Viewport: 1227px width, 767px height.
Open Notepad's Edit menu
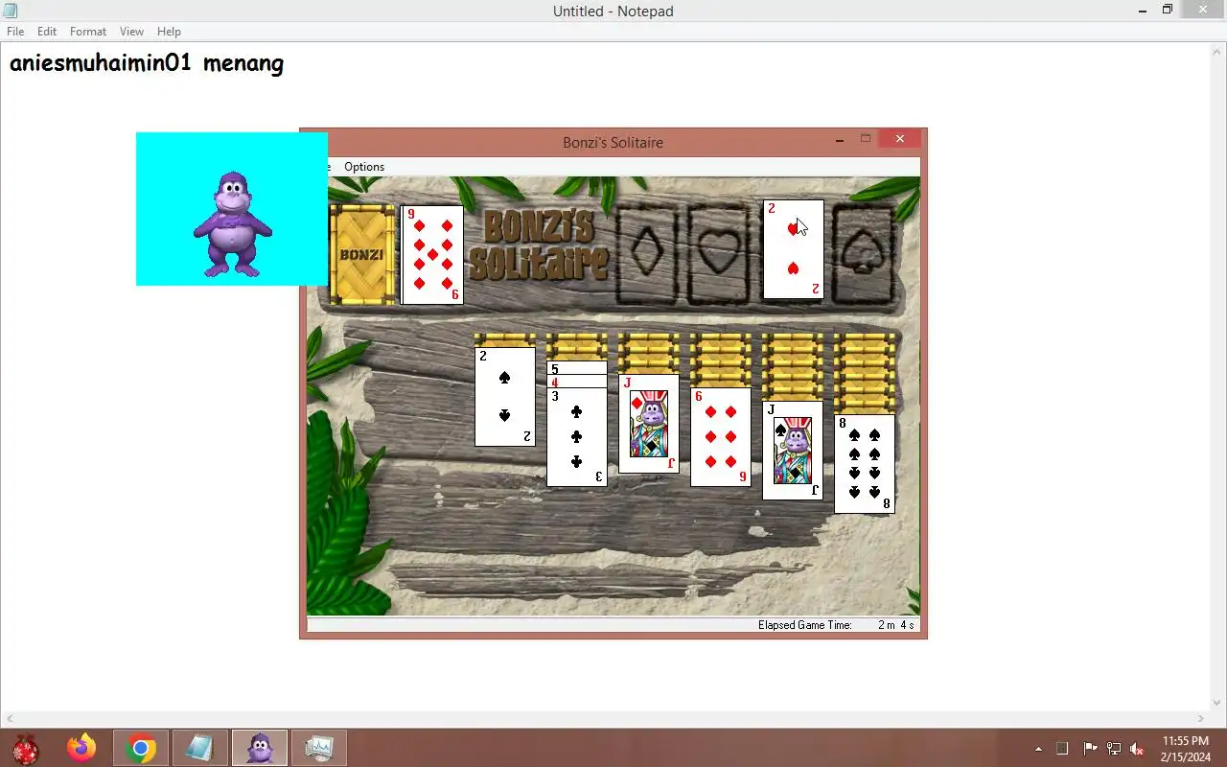tap(47, 32)
